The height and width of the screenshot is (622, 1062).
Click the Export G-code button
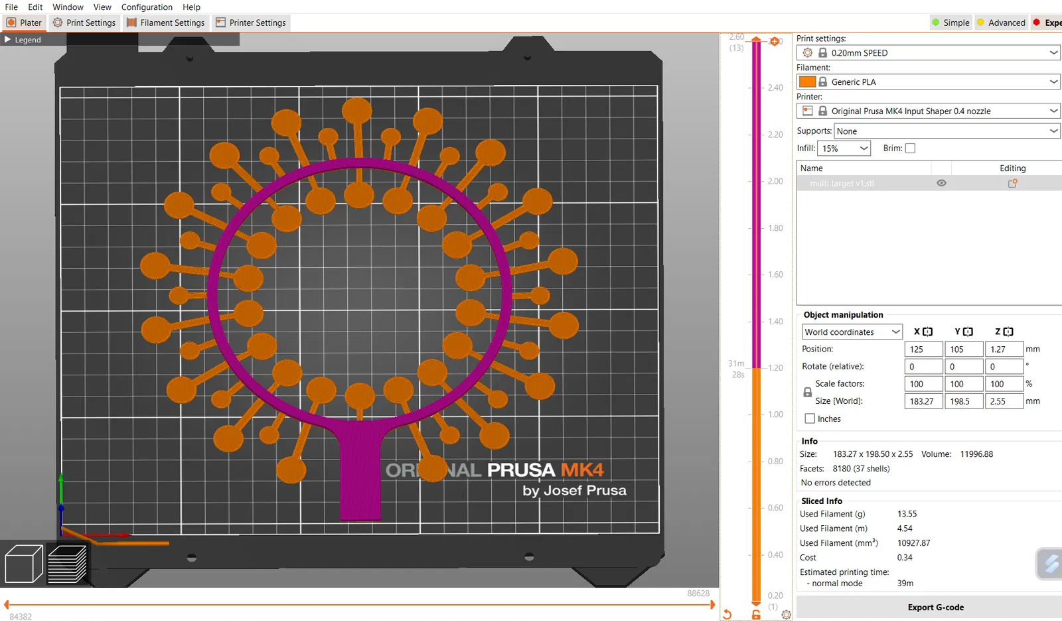(x=935, y=607)
